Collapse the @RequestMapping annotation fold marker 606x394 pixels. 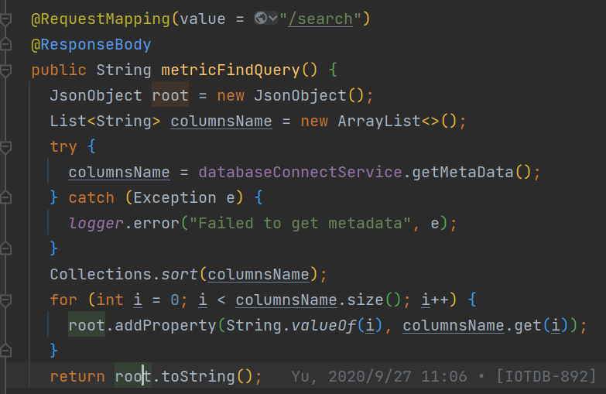click(5, 19)
